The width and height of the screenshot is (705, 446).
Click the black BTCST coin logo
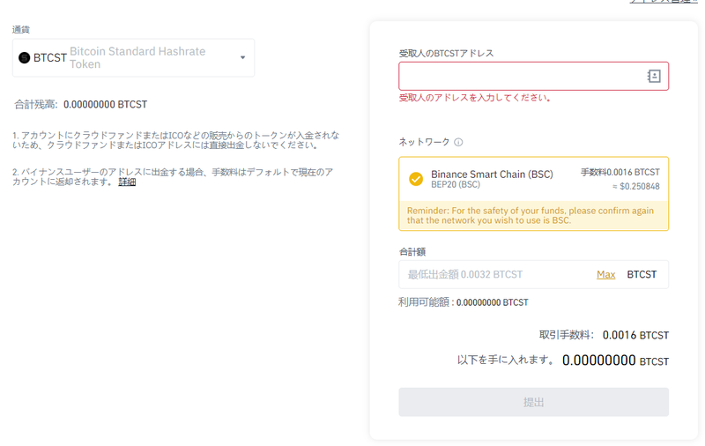coord(25,57)
